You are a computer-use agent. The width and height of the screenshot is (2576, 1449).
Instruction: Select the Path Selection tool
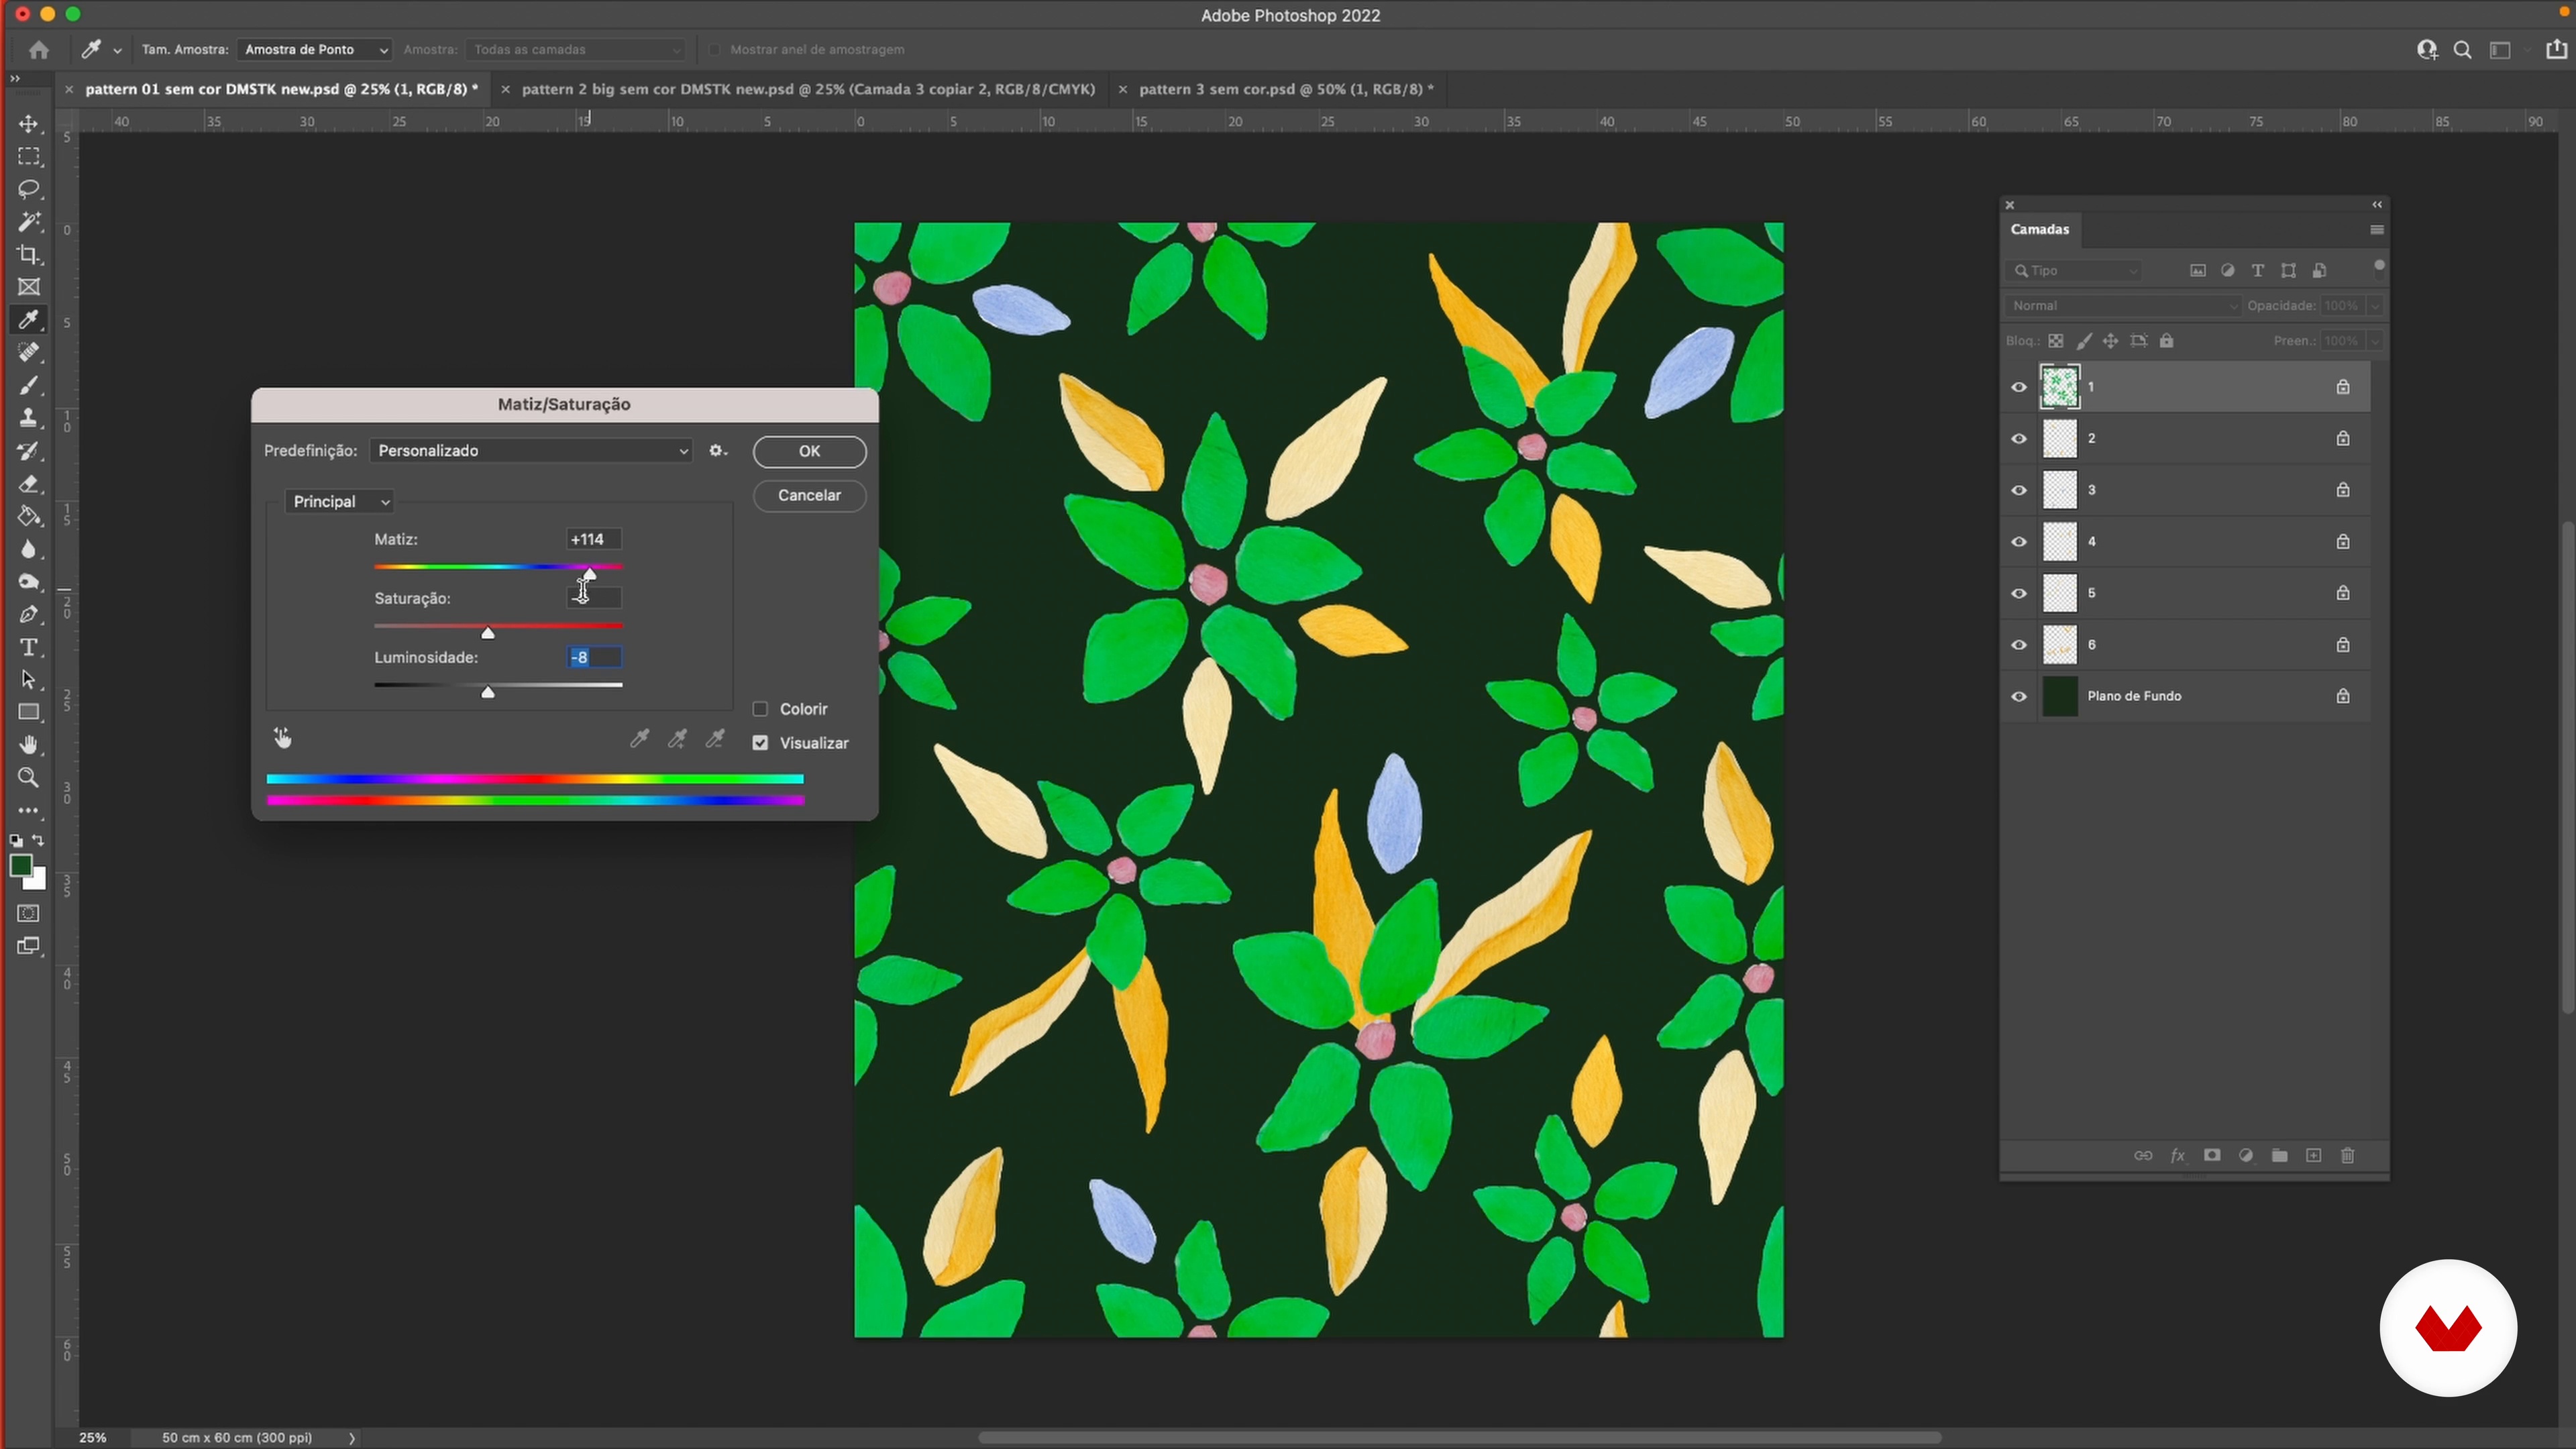tap(28, 680)
